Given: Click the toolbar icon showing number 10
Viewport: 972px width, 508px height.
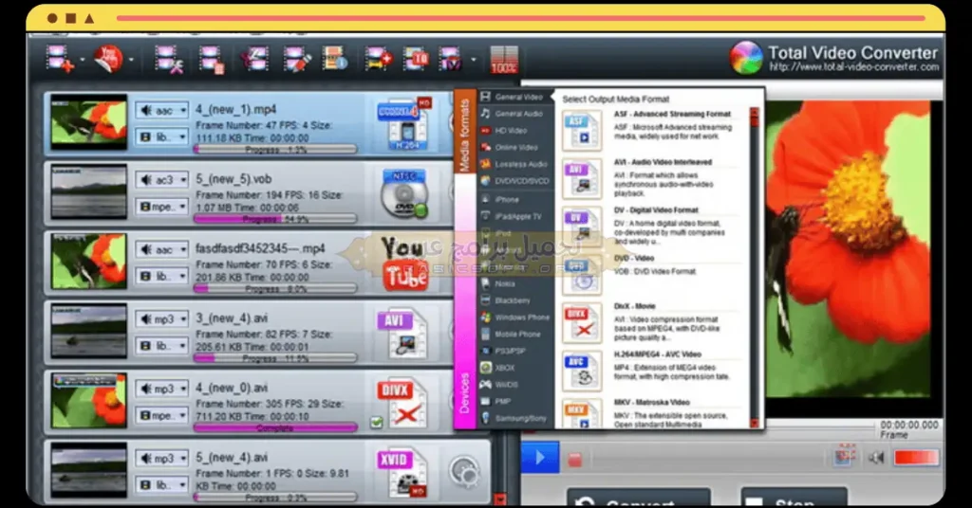Looking at the screenshot, I should [x=416, y=60].
